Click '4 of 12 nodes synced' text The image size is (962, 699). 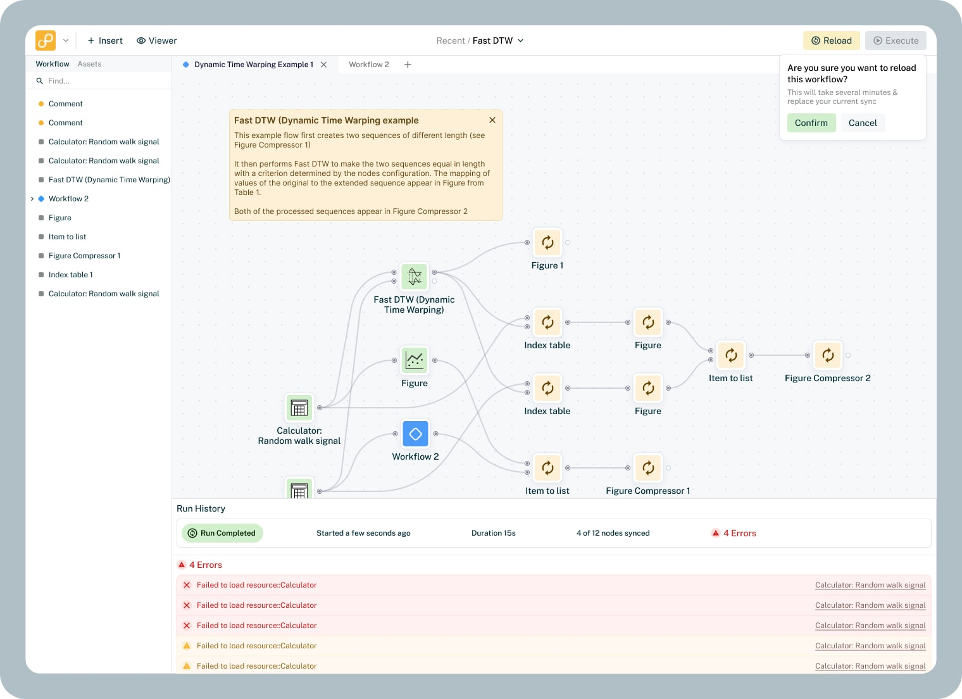613,533
